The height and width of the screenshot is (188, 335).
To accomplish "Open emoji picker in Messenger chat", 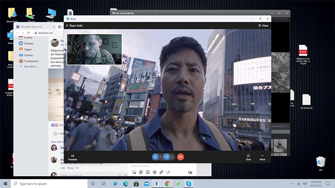I will tap(155, 172).
